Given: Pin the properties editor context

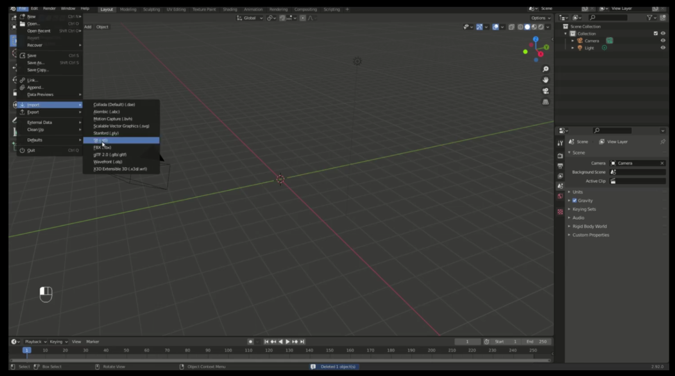Looking at the screenshot, I should (663, 142).
